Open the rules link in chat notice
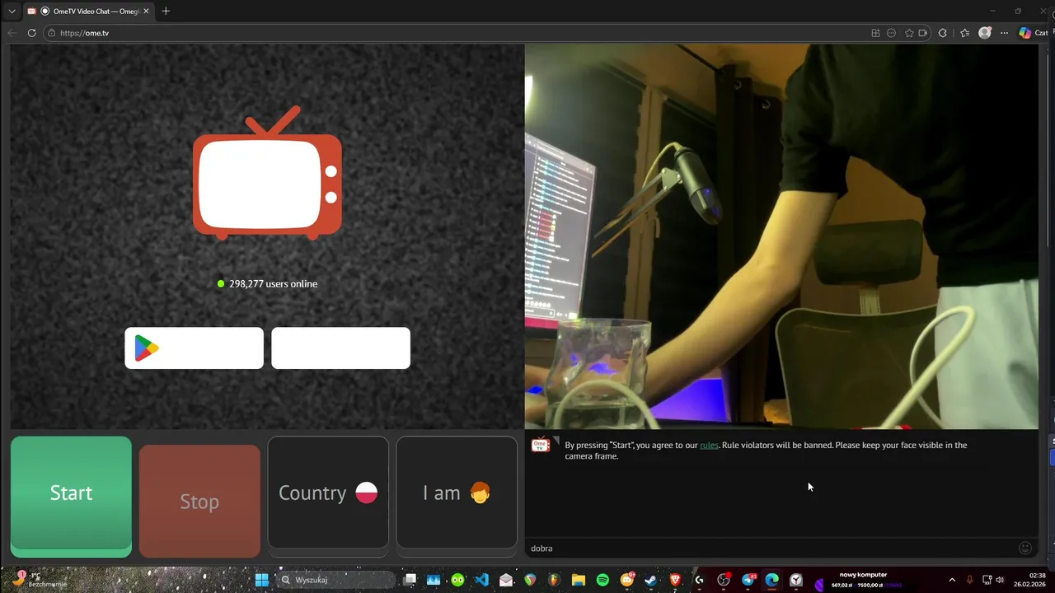This screenshot has width=1055, height=593. pos(709,445)
